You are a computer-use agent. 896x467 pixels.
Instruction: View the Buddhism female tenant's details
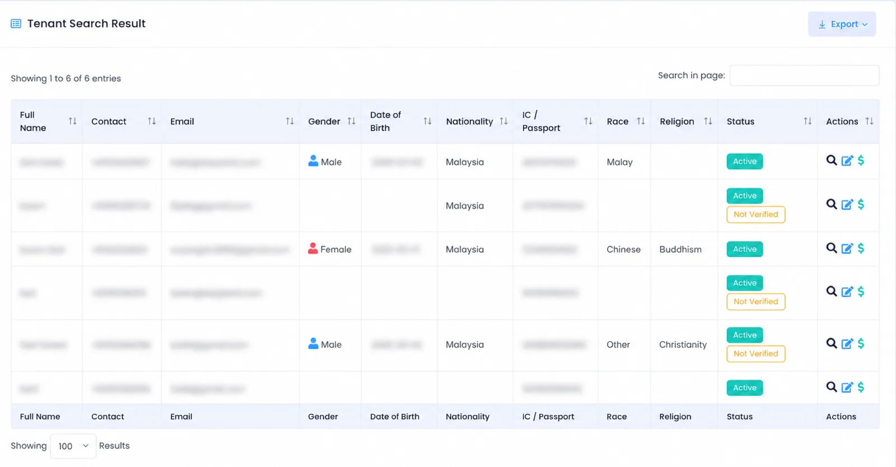coord(832,248)
